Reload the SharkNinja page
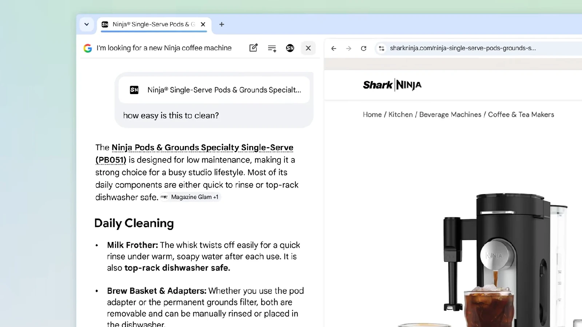The height and width of the screenshot is (327, 582). point(363,48)
